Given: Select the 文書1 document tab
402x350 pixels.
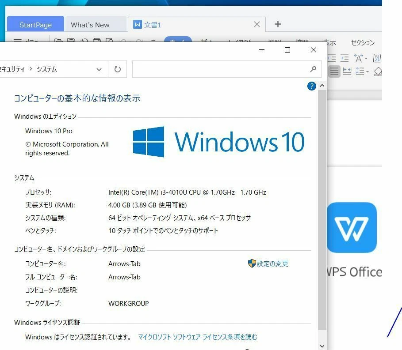Looking at the screenshot, I should 197,25.
